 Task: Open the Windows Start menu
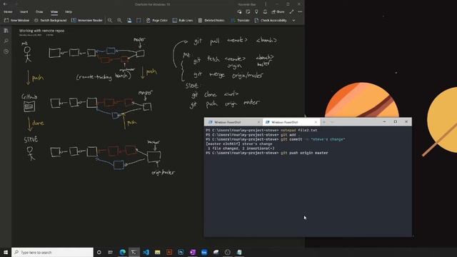point(6,252)
